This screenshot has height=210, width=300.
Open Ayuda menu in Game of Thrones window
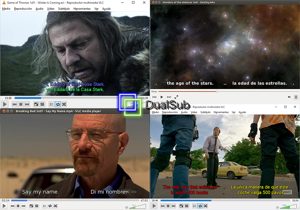click(106, 9)
